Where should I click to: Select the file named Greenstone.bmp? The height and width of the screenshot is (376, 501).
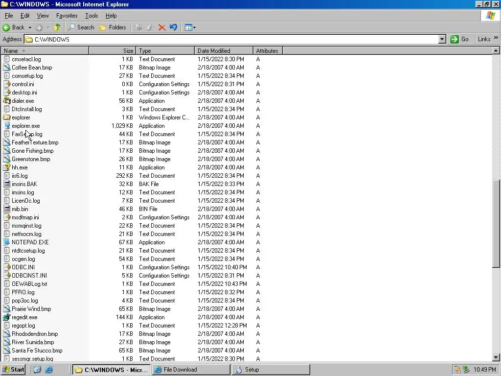(31, 159)
